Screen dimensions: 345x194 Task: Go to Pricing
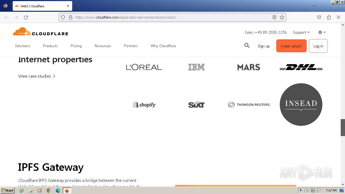click(x=76, y=46)
